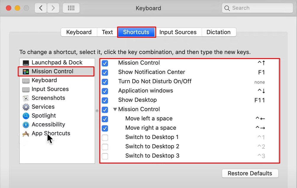Collapse the Mission Control disclosure triangle
Image resolution: width=297 pixels, height=188 pixels.
(x=115, y=109)
